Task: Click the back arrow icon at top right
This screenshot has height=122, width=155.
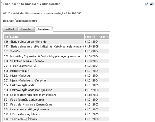Action: click(x=152, y=4)
